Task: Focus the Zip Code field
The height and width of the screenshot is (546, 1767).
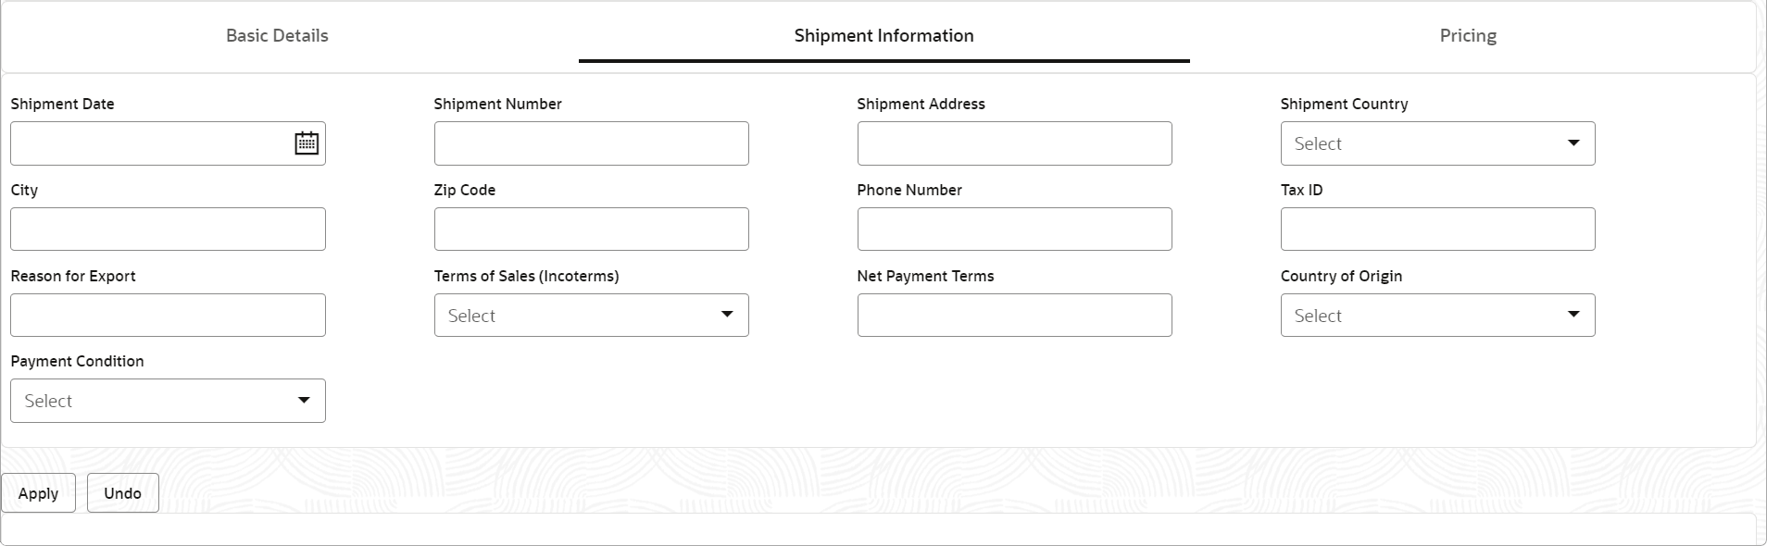Action: pos(591,230)
